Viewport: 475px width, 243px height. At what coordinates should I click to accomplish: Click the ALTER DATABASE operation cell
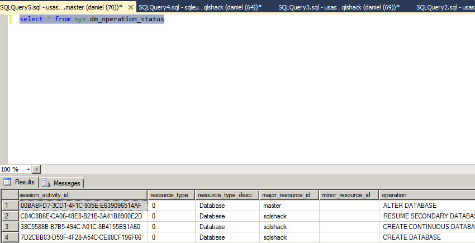coord(427,206)
